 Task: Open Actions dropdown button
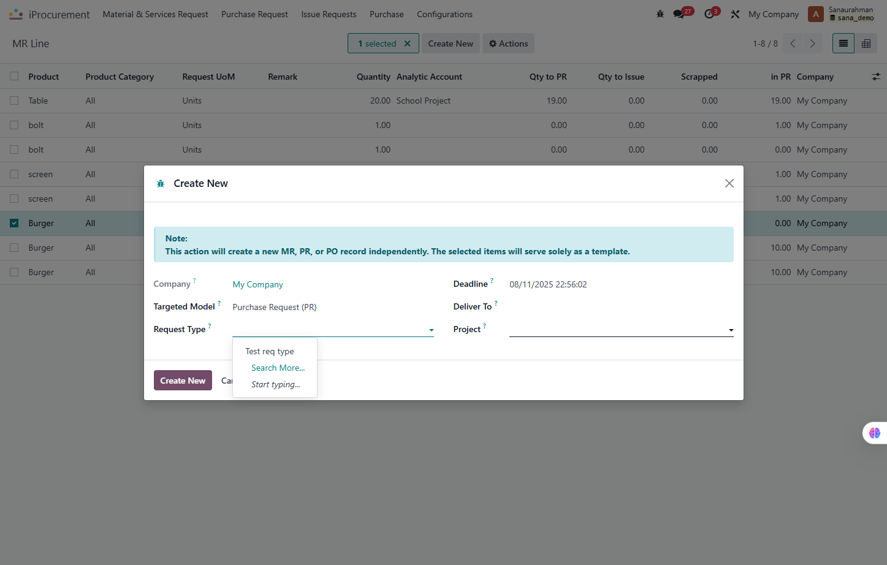508,44
